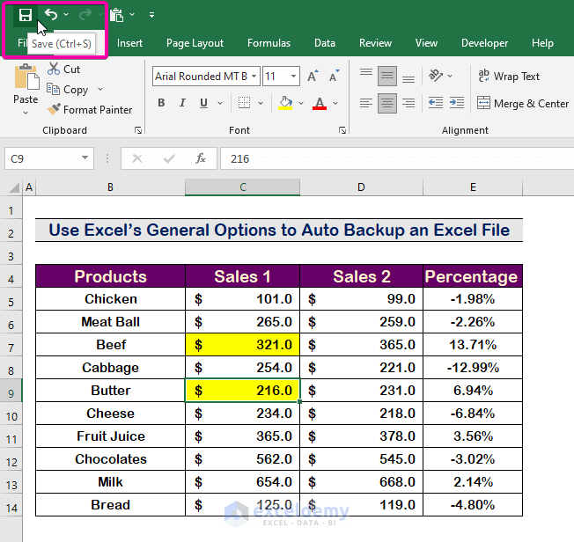Toggle Wrap Text on
This screenshot has height=542, width=574.
pos(509,77)
